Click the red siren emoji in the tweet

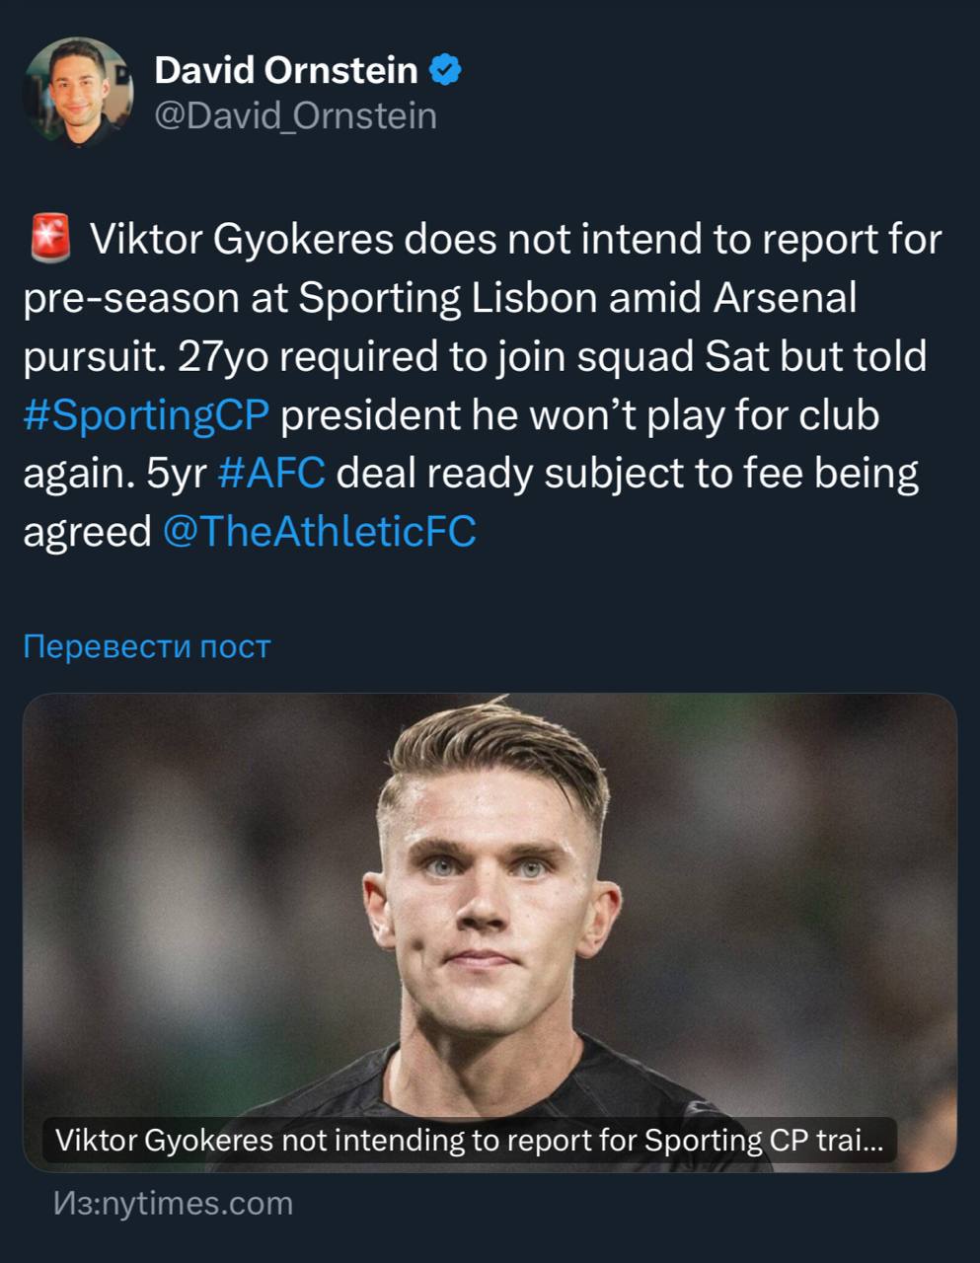pyautogui.click(x=50, y=239)
